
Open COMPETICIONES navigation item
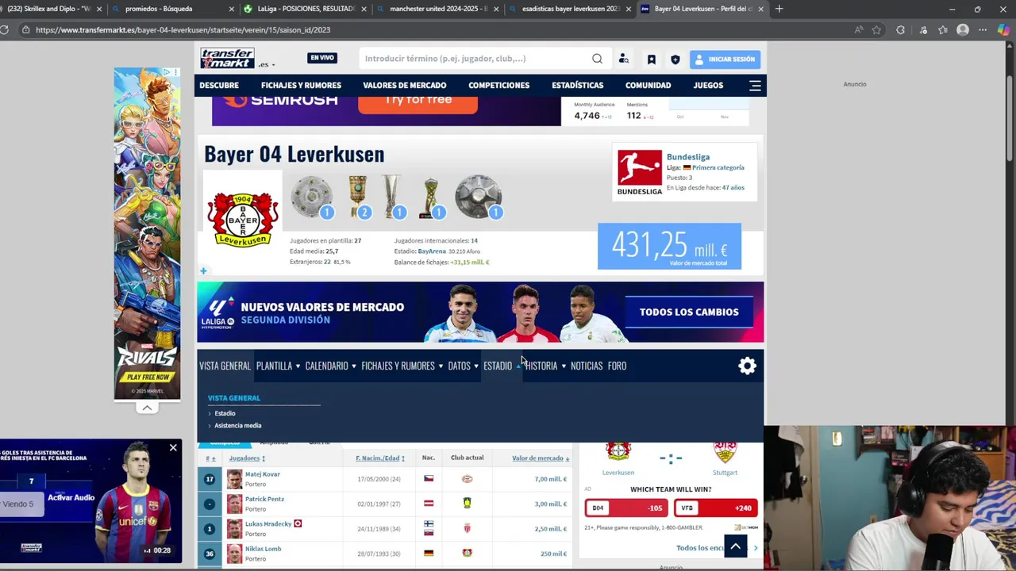click(498, 86)
